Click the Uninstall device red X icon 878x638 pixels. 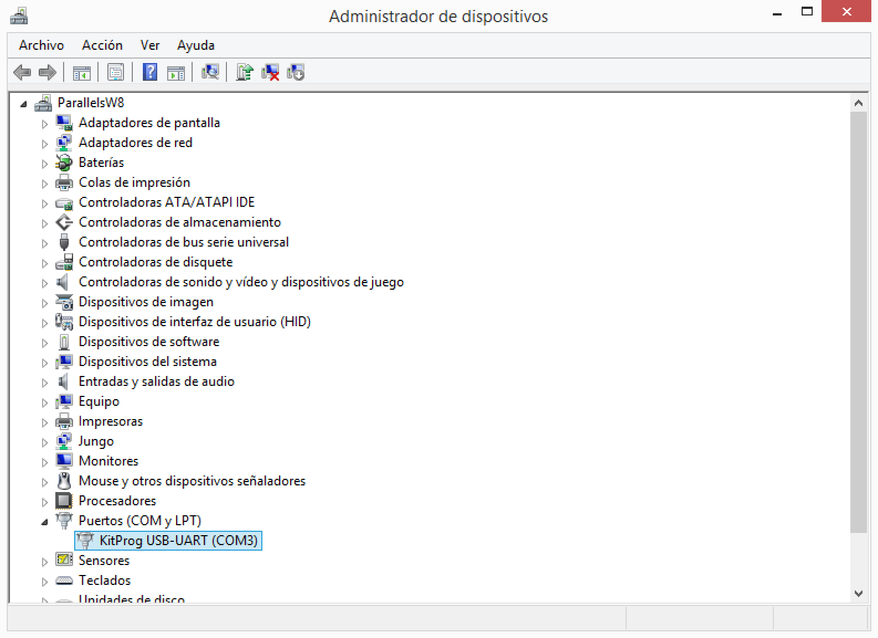pos(270,72)
